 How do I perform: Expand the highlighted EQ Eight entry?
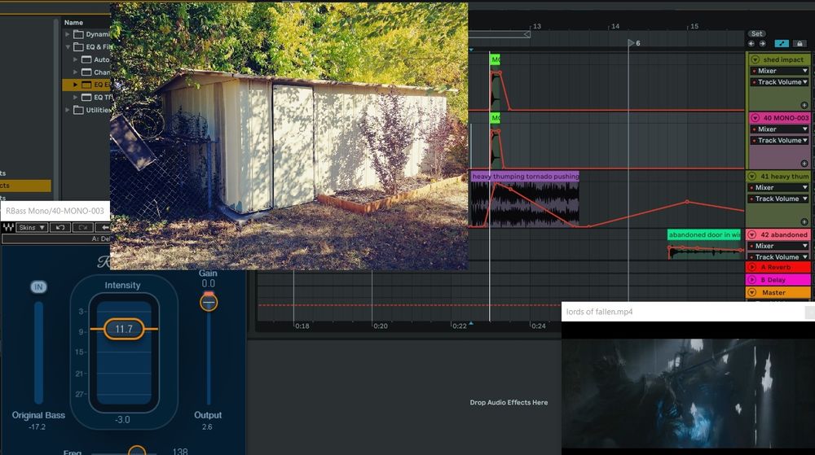pyautogui.click(x=75, y=85)
